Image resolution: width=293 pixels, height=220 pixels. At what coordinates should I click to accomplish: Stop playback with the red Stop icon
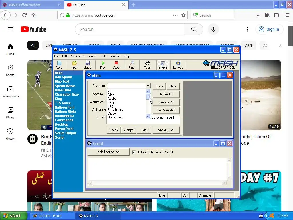click(116, 65)
